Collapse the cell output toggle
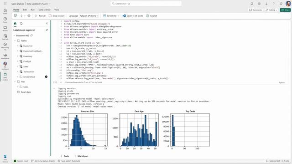 click(x=54, y=88)
